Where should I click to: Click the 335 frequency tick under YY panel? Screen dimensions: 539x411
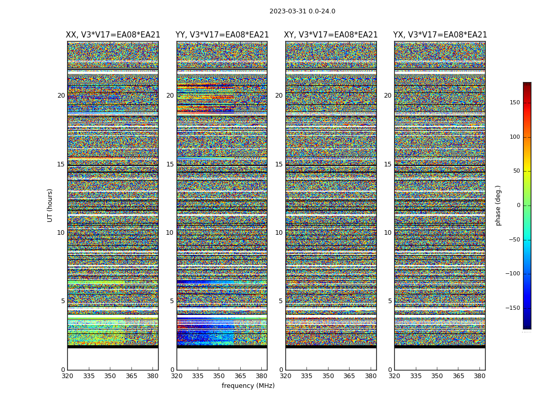click(x=198, y=376)
